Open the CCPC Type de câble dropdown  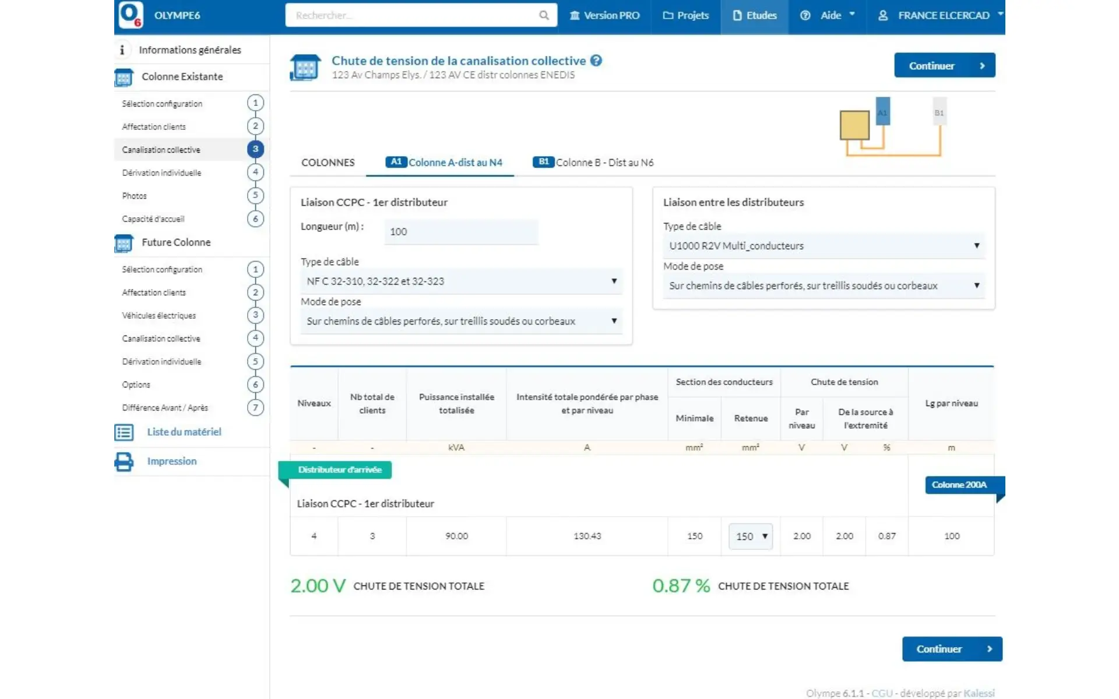[x=461, y=281]
